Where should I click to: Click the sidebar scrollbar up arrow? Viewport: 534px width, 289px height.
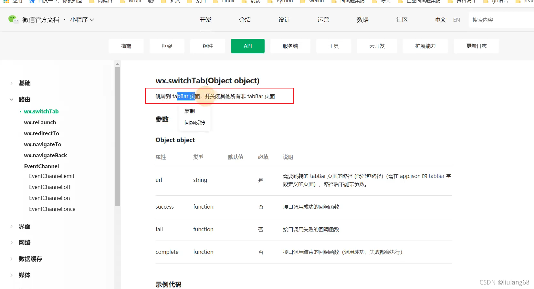pos(117,64)
